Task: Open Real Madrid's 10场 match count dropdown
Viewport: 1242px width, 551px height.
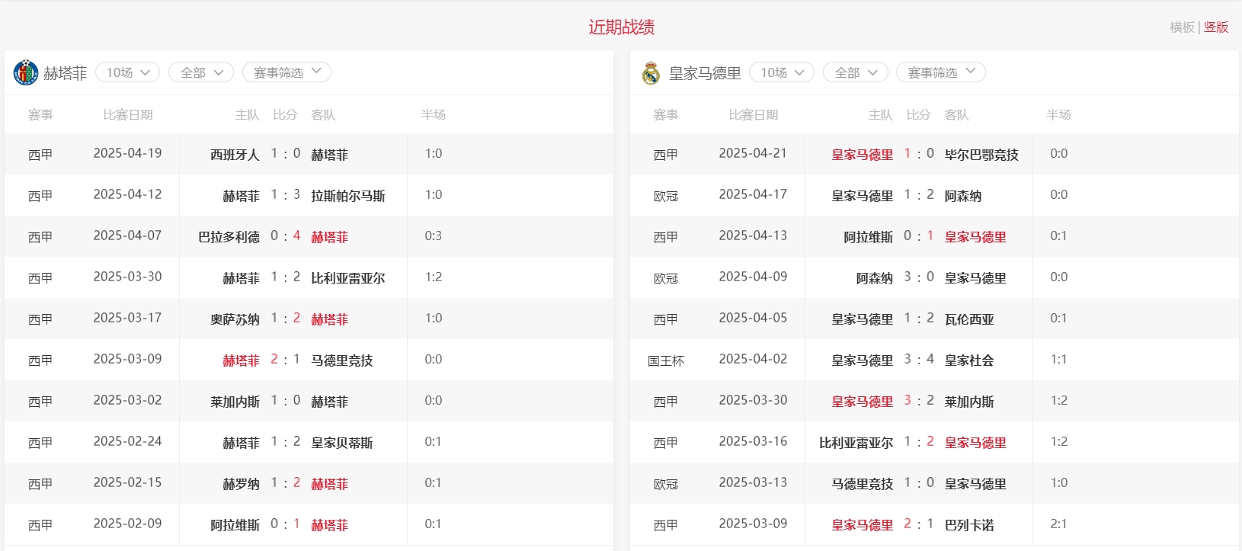Action: pyautogui.click(x=782, y=72)
